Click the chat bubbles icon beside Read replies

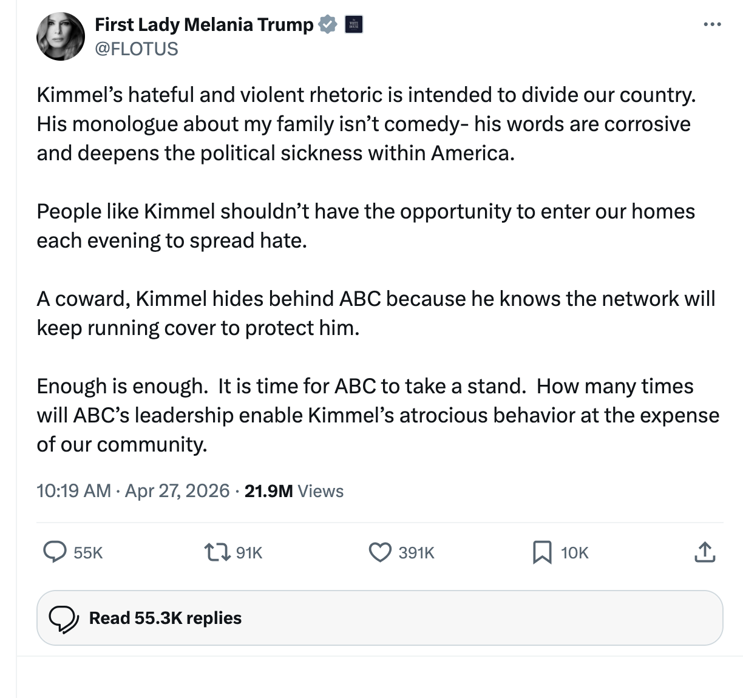[63, 618]
